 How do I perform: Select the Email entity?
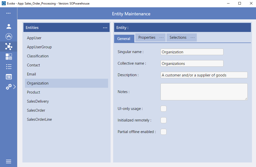coord(67,74)
